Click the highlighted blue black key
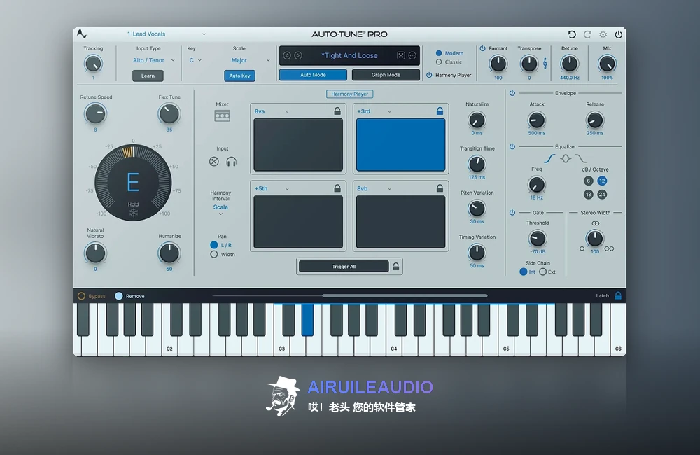 tap(307, 319)
